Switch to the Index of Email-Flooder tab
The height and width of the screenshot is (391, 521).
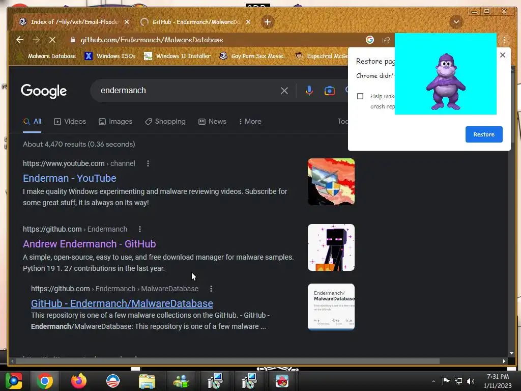(74, 22)
